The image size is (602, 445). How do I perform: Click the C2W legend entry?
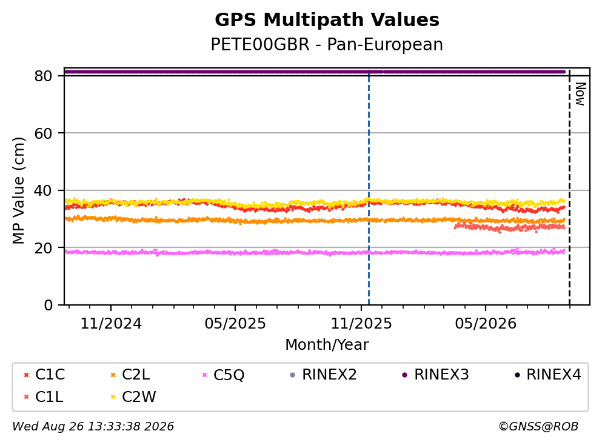point(133,396)
